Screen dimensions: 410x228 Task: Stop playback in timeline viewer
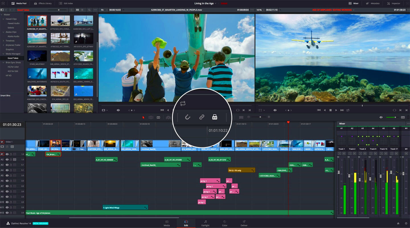coord(330,110)
